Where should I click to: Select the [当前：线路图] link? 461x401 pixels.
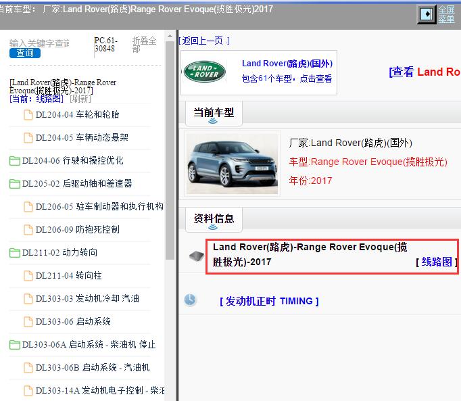tap(37, 99)
